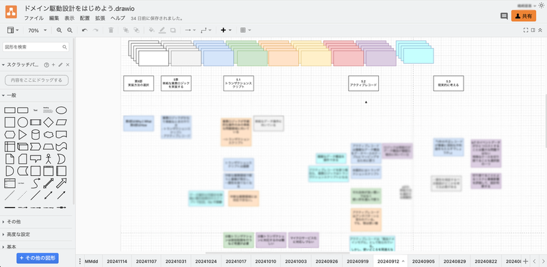Collapse the toolbar with double-chevron icon
547x267 pixels.
tap(540, 30)
